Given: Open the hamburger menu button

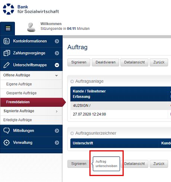Looking at the screenshot, I should tap(8, 28).
